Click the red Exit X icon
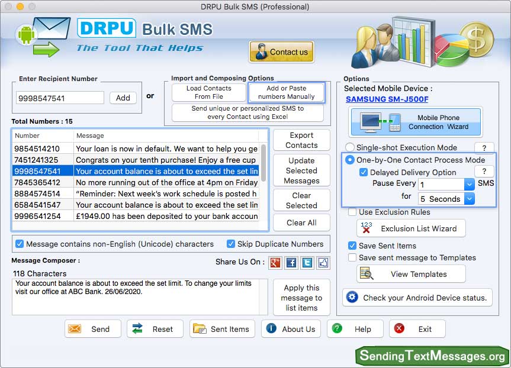 [399, 328]
